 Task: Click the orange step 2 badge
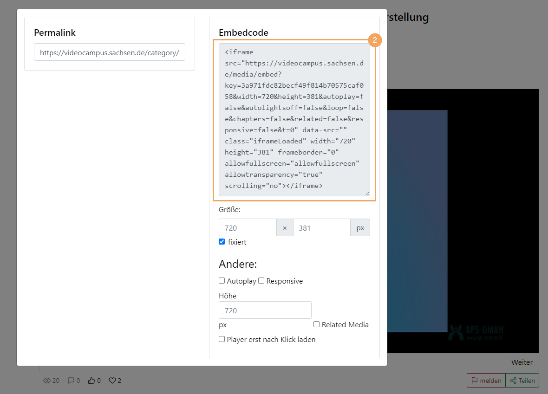375,40
